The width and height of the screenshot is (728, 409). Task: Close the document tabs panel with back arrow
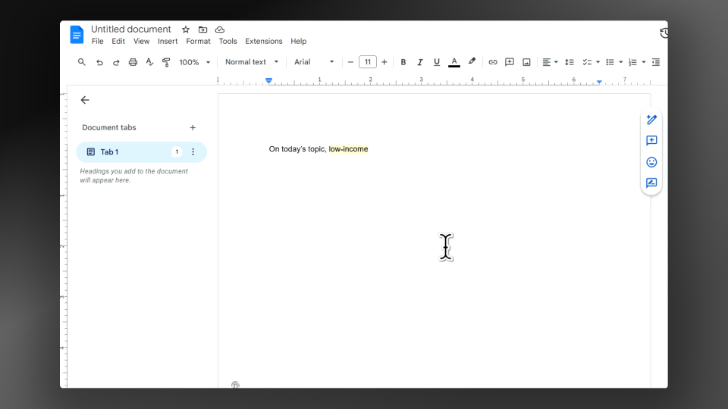pyautogui.click(x=84, y=100)
